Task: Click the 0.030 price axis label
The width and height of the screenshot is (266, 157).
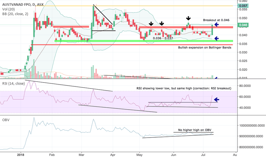Action: 243,52
